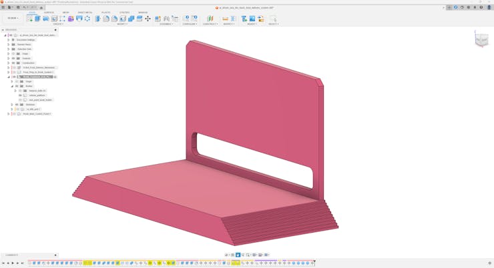Click the Construct plane icon
The height and width of the screenshot is (268, 494).
(210, 19)
